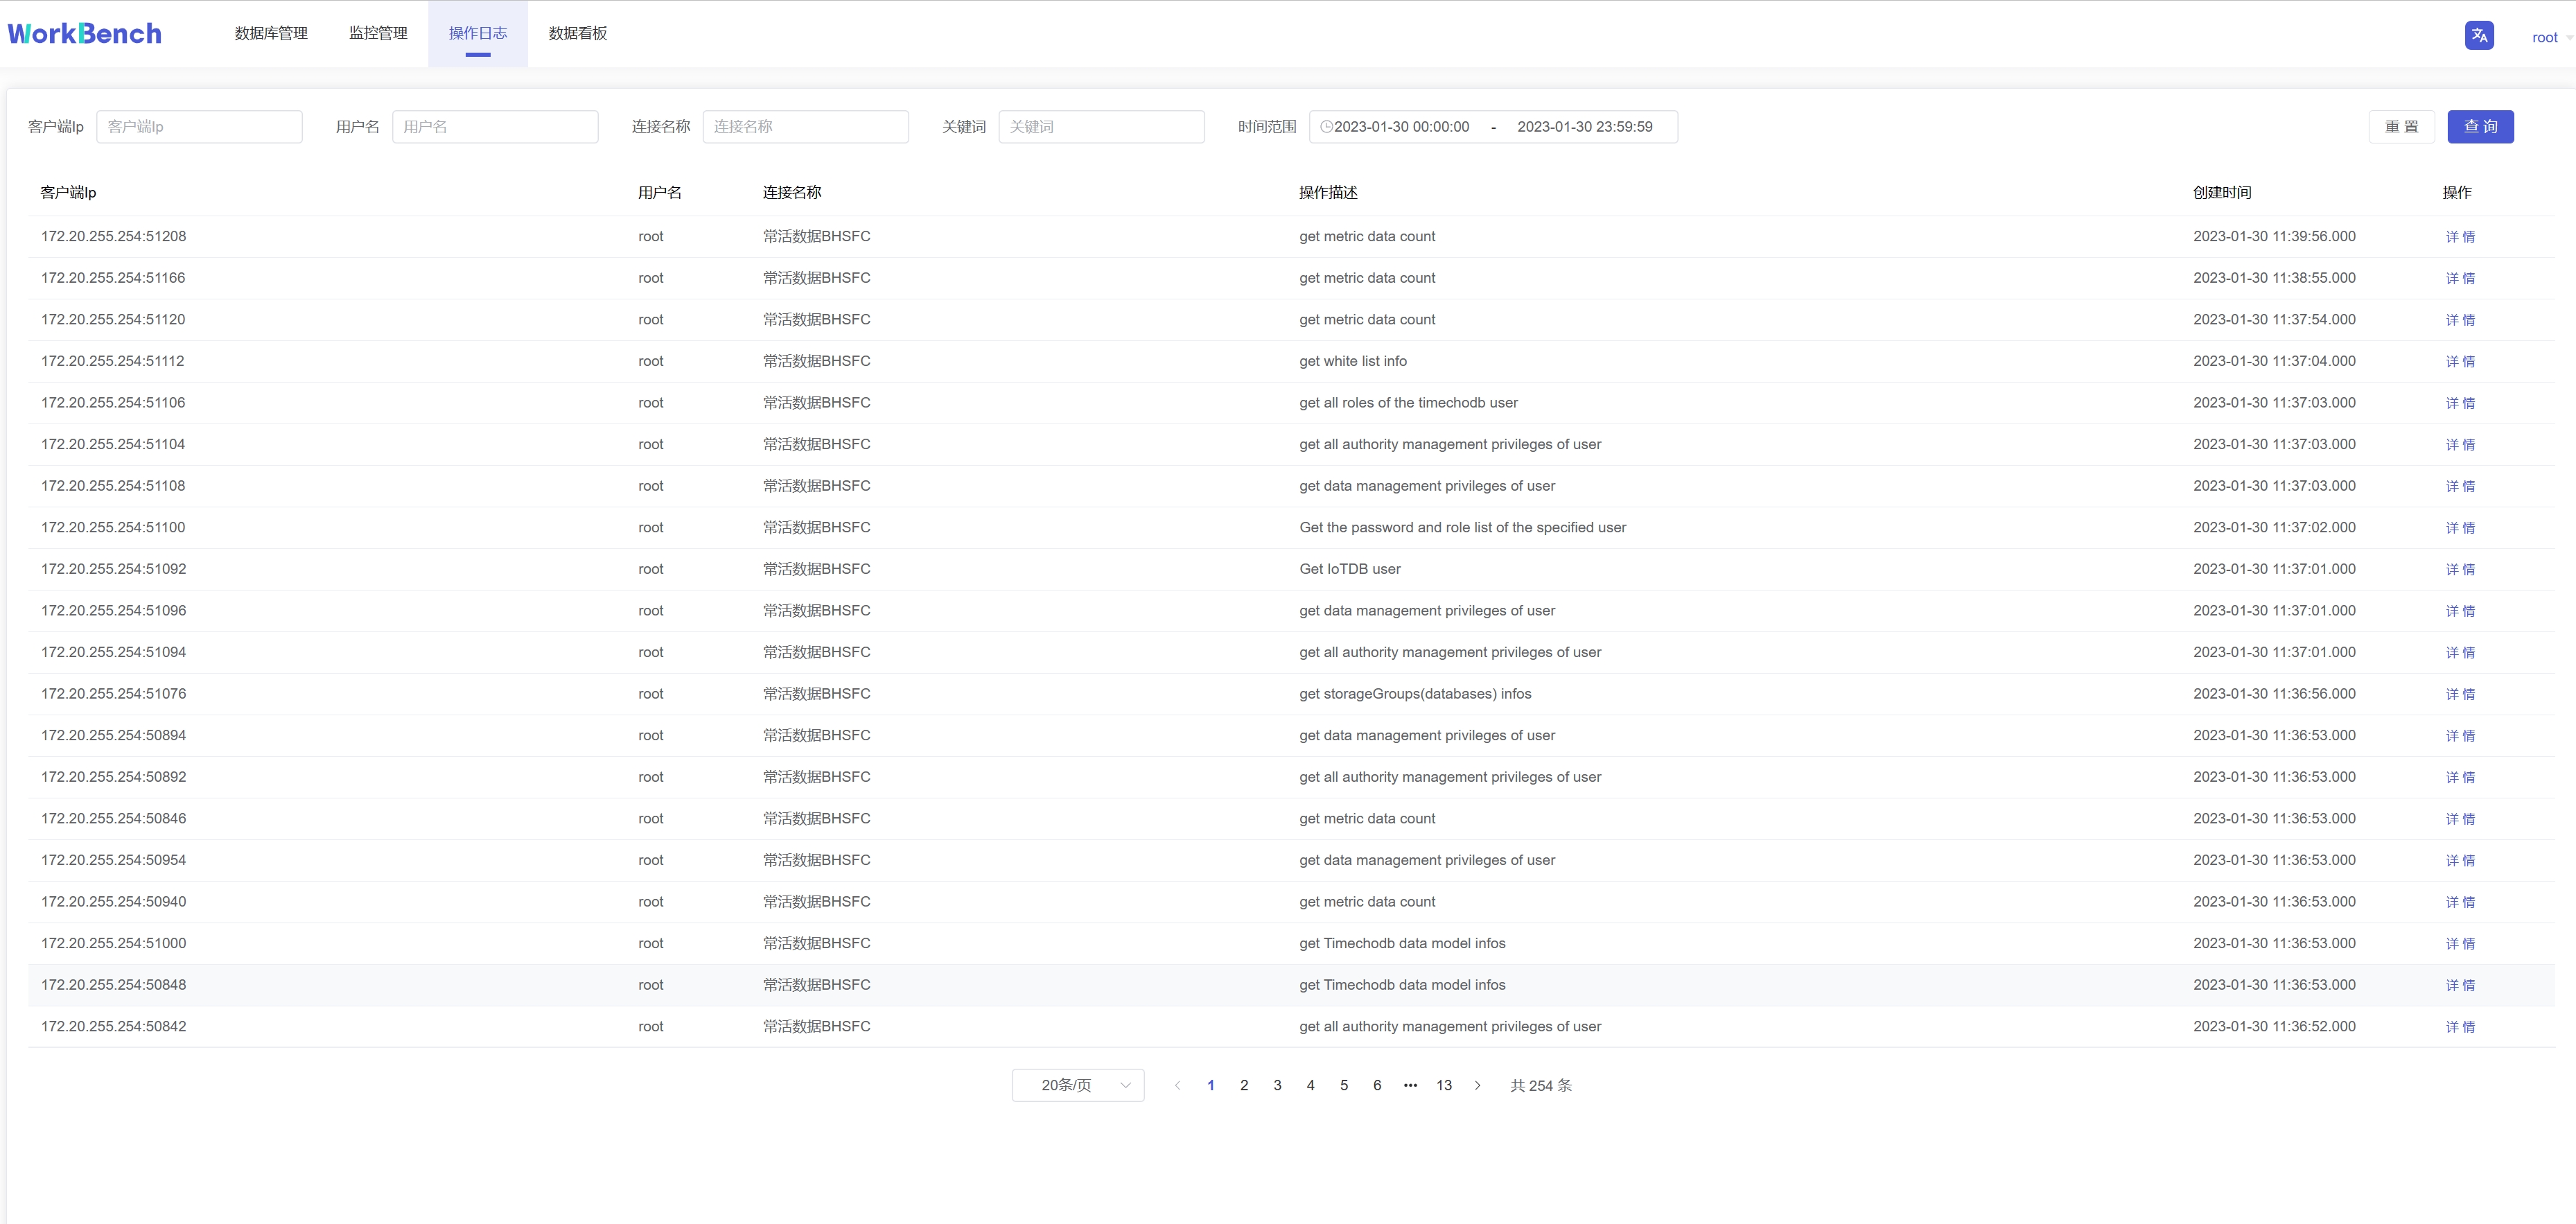Image resolution: width=2576 pixels, height=1224 pixels.
Task: Open the clock icon in time range picker
Action: click(1326, 127)
